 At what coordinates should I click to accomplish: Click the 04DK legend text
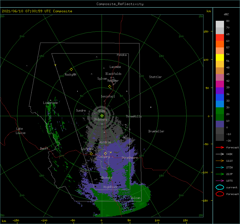pyautogui.click(x=229, y=154)
